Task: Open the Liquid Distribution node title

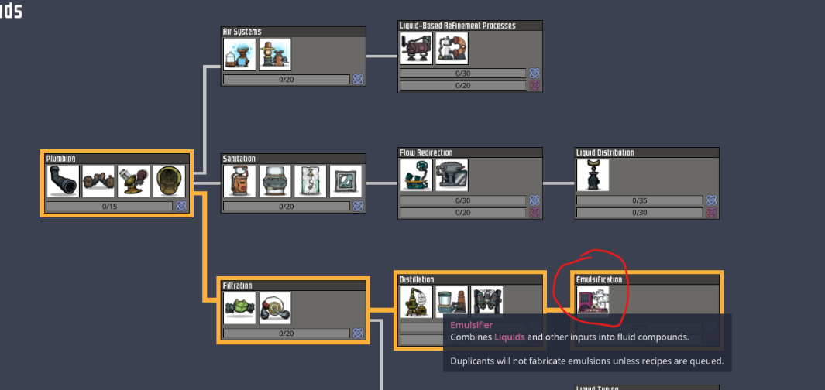Action: [605, 152]
